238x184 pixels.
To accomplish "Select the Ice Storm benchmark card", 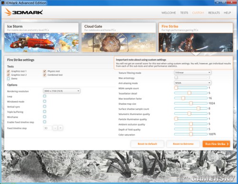I will coord(41,38).
